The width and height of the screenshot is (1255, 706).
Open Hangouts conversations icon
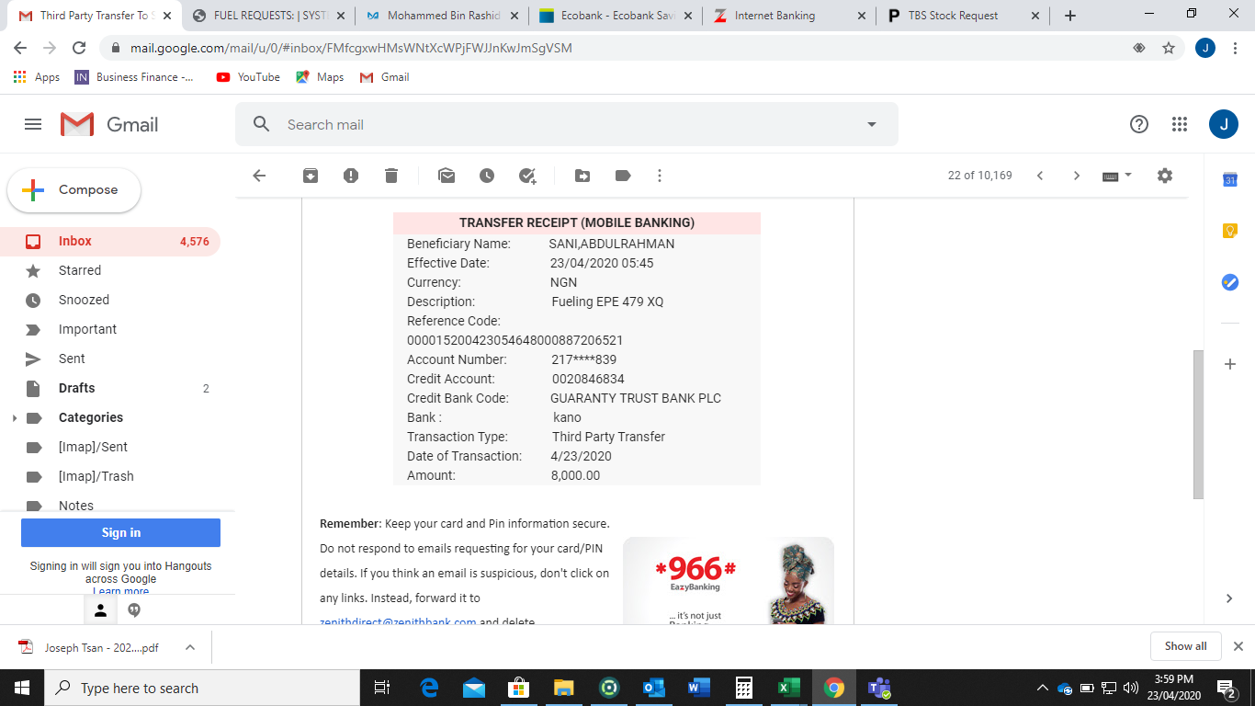(x=134, y=610)
